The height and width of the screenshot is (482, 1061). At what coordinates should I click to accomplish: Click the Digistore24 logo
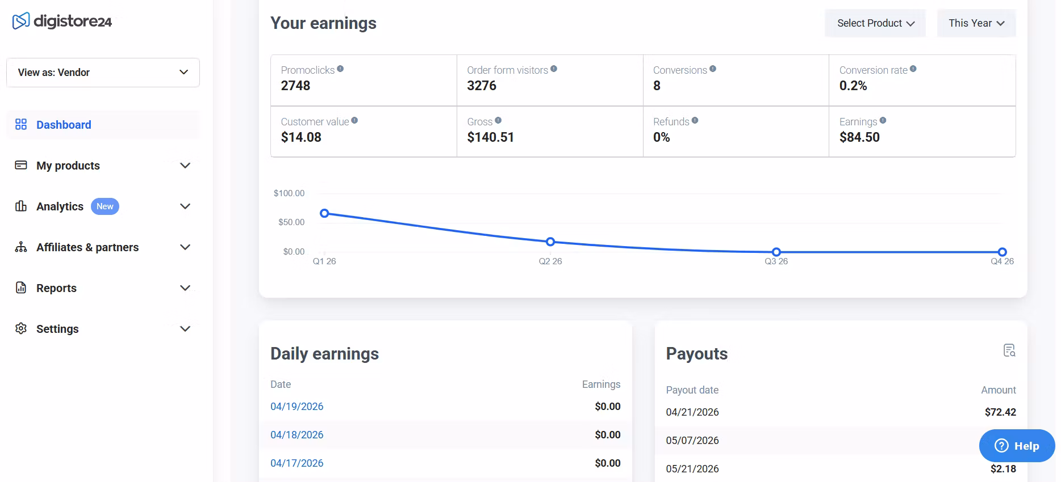(62, 22)
